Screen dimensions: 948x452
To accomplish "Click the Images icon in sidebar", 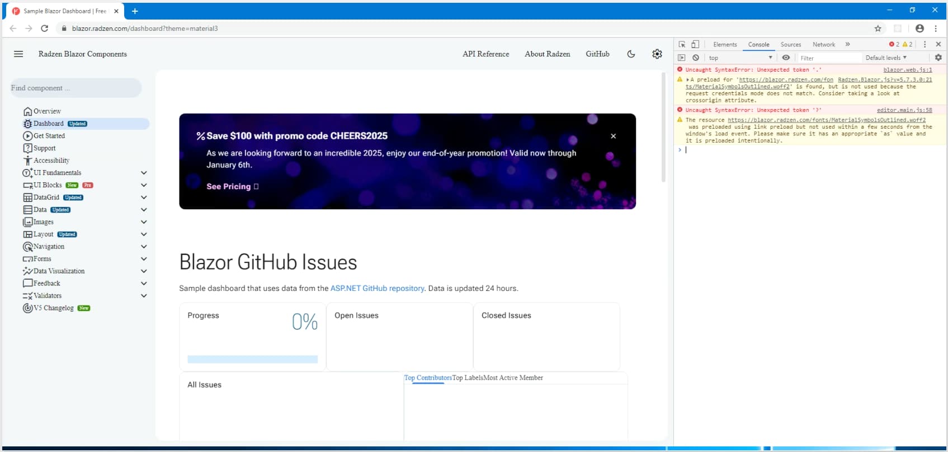I will point(27,222).
